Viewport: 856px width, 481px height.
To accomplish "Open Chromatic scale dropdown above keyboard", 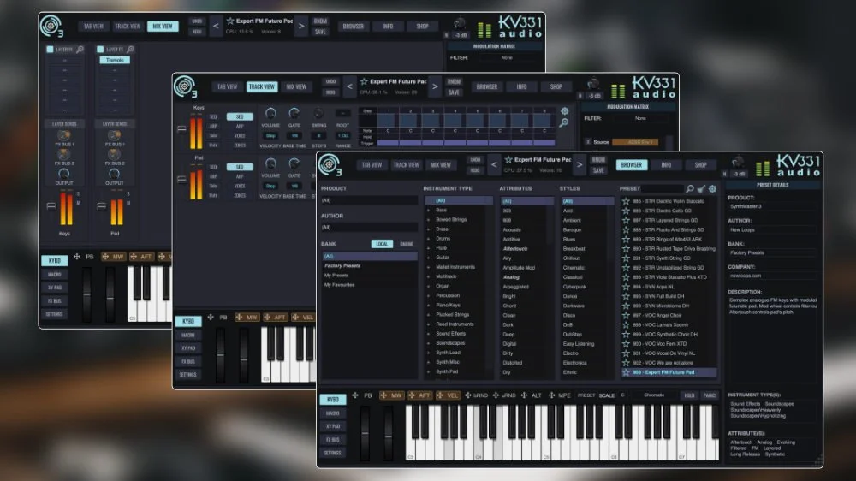I will coord(653,395).
